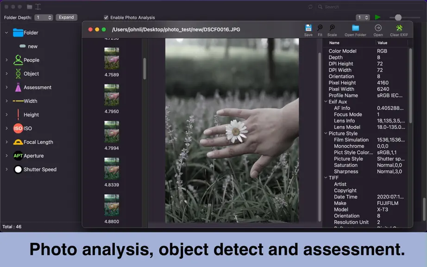The width and height of the screenshot is (427, 267).
Task: Open the Folder Depth stepper dropdown
Action: tap(44, 18)
